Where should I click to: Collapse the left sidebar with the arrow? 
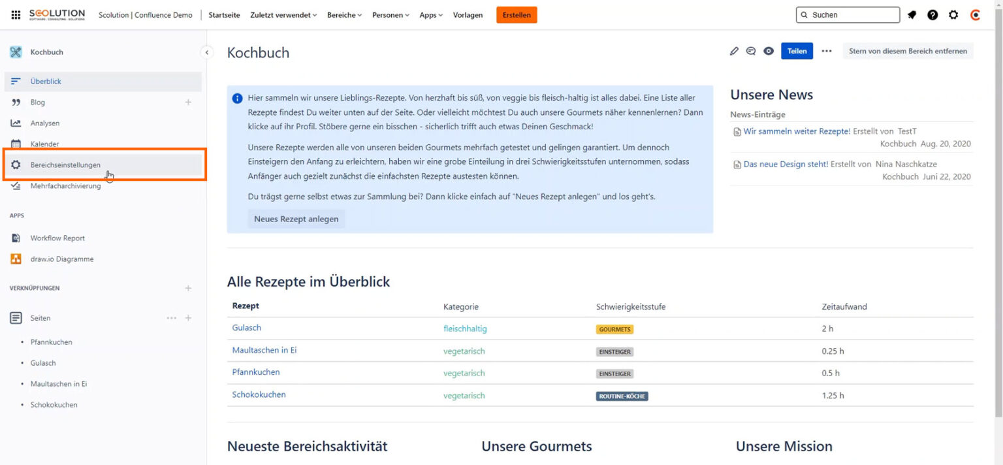(x=207, y=52)
